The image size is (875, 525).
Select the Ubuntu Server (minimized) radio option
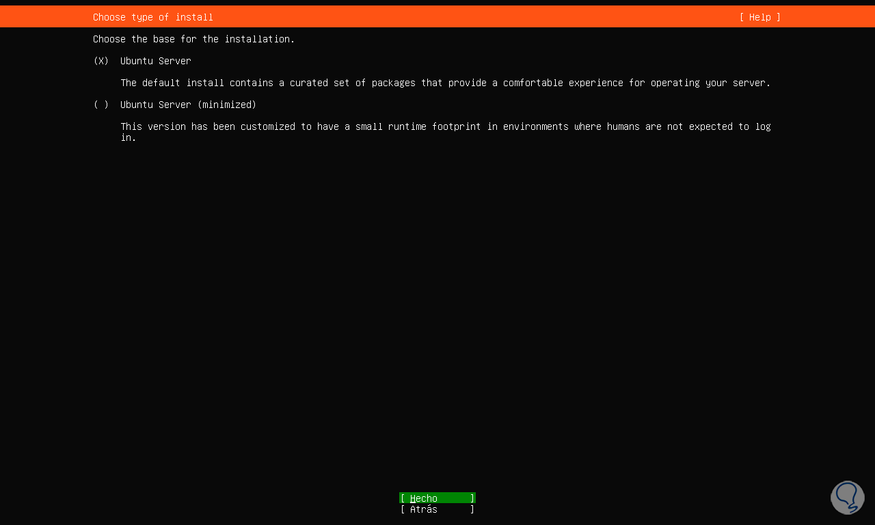pos(101,105)
